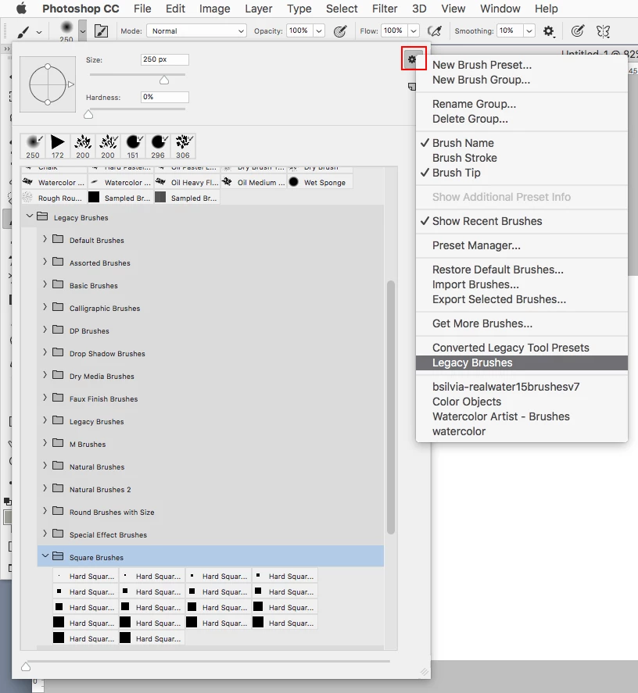Open smoothing options gear icon
The image size is (638, 693).
(549, 31)
